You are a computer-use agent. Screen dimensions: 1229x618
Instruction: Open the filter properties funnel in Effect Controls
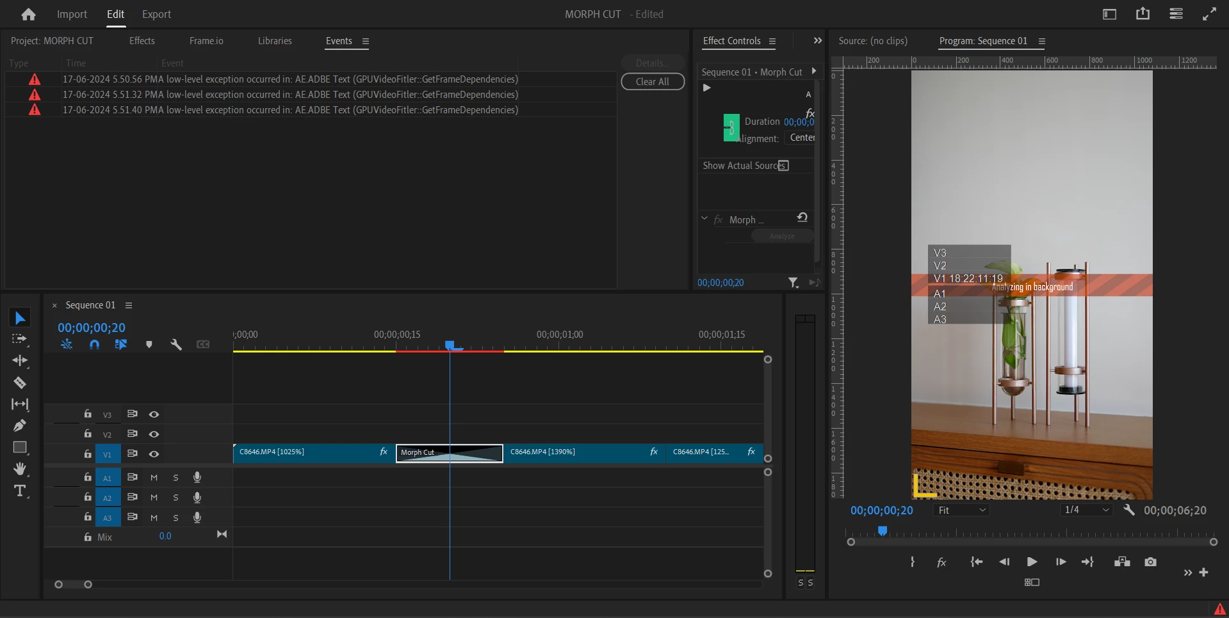[794, 283]
